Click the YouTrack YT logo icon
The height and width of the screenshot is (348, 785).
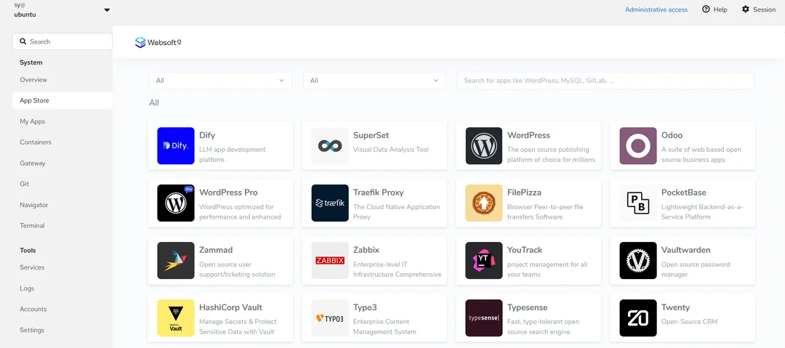coord(484,260)
